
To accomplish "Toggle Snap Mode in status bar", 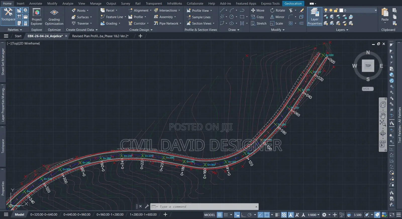I will [226, 215].
